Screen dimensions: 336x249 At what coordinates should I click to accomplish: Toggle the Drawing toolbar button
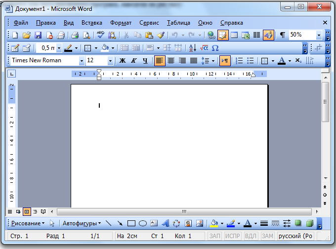(268, 35)
